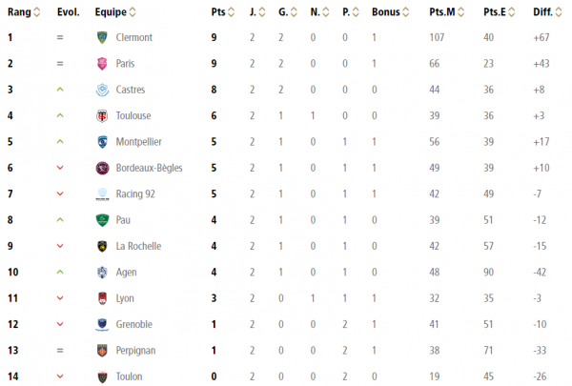Image resolution: width=572 pixels, height=386 pixels.
Task: Open the Lyon team link
Action: point(125,298)
